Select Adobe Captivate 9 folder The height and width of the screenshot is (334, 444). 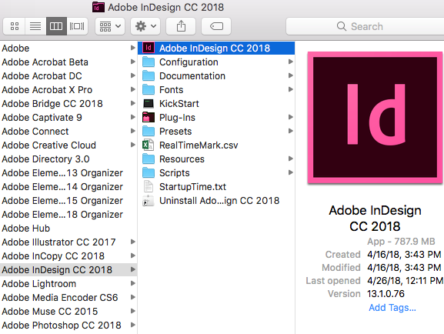[x=68, y=117]
